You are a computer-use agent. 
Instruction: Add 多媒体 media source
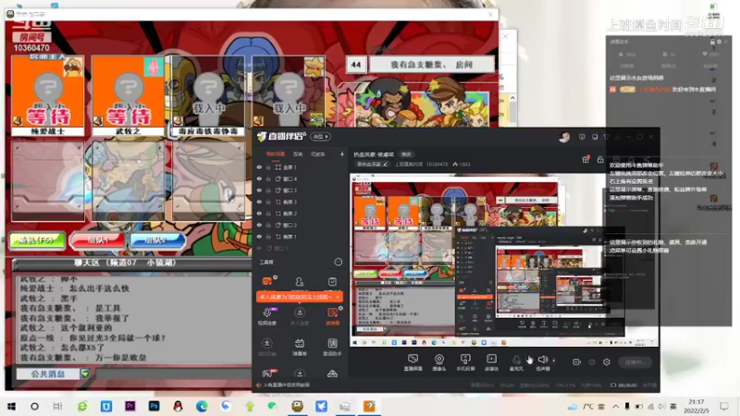(491, 362)
